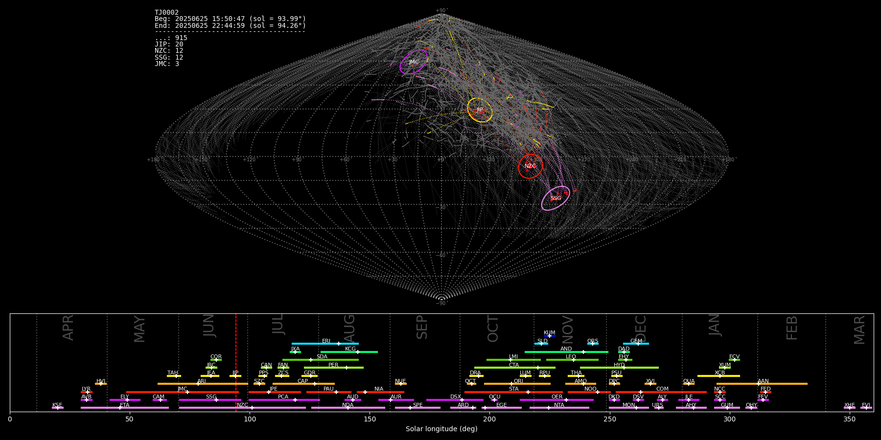881x440 pixels.
Task: Select the LMI shower bar
Action: point(513,359)
